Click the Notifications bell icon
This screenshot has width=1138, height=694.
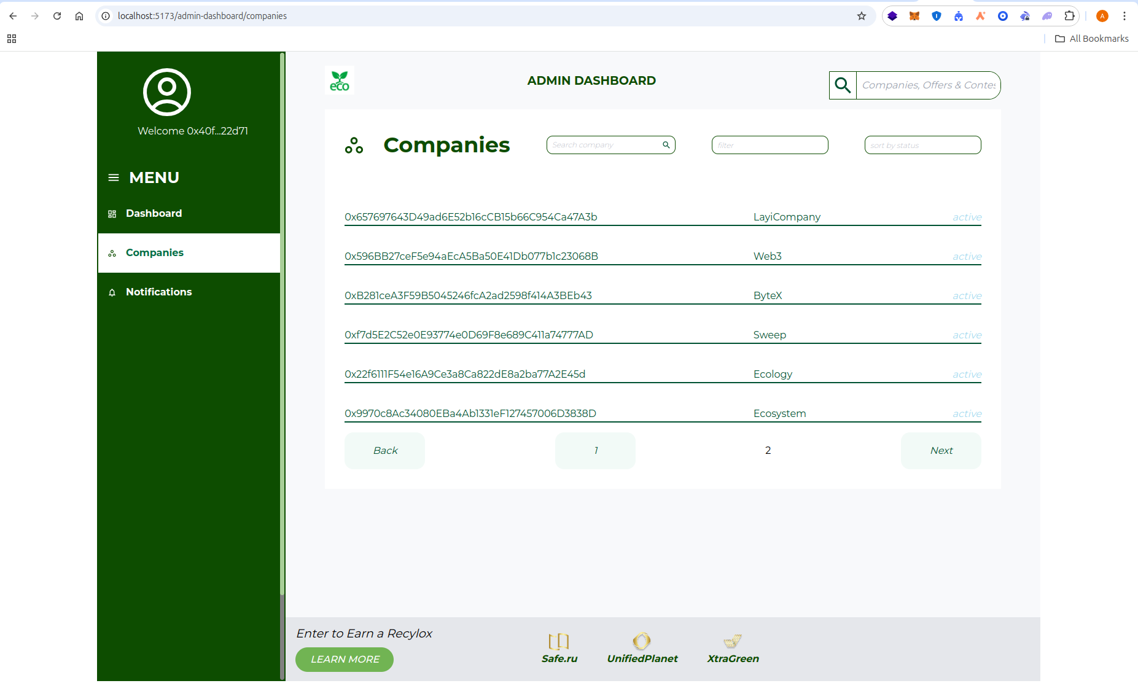(112, 292)
